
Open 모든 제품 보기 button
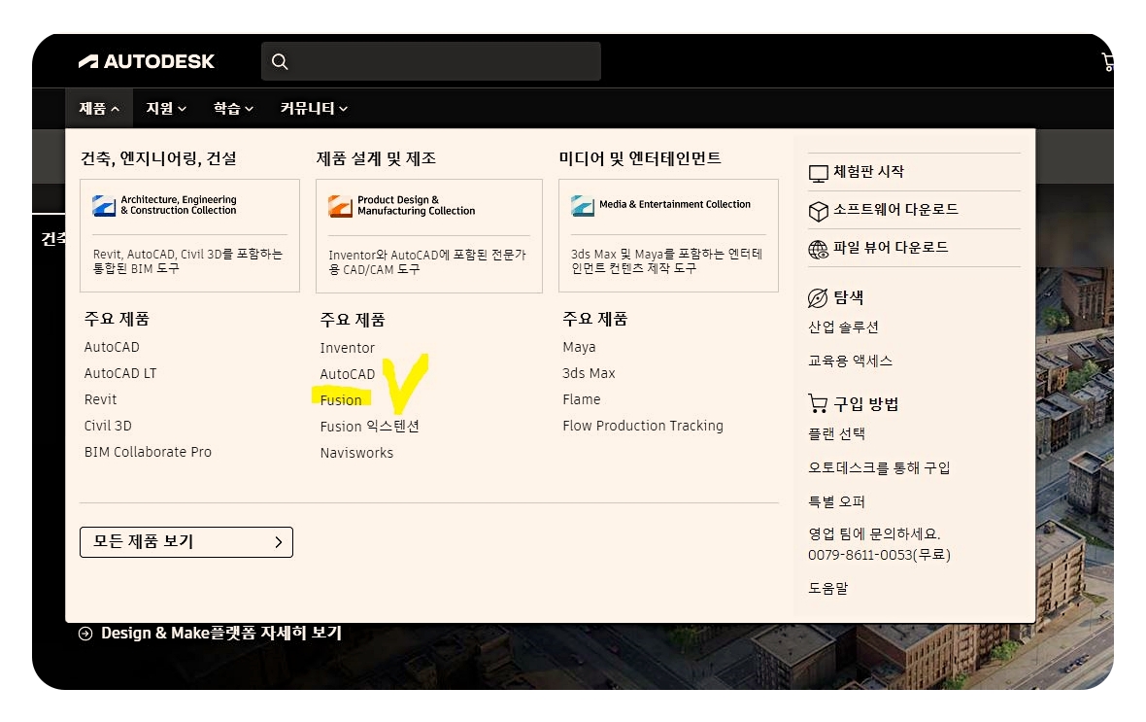click(x=186, y=542)
